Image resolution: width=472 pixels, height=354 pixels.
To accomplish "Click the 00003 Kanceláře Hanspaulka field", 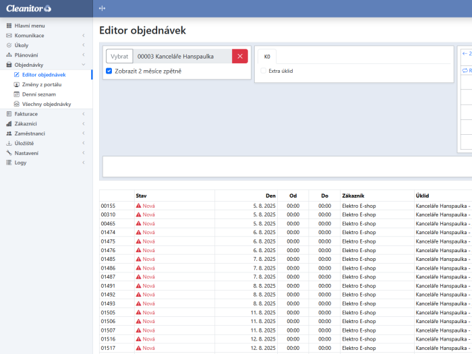I will (x=182, y=57).
